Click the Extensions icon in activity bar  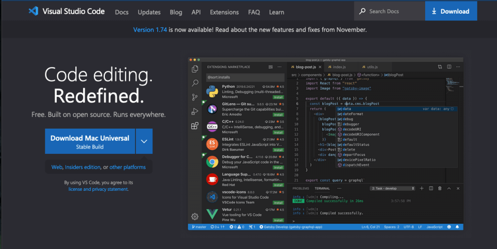[195, 125]
